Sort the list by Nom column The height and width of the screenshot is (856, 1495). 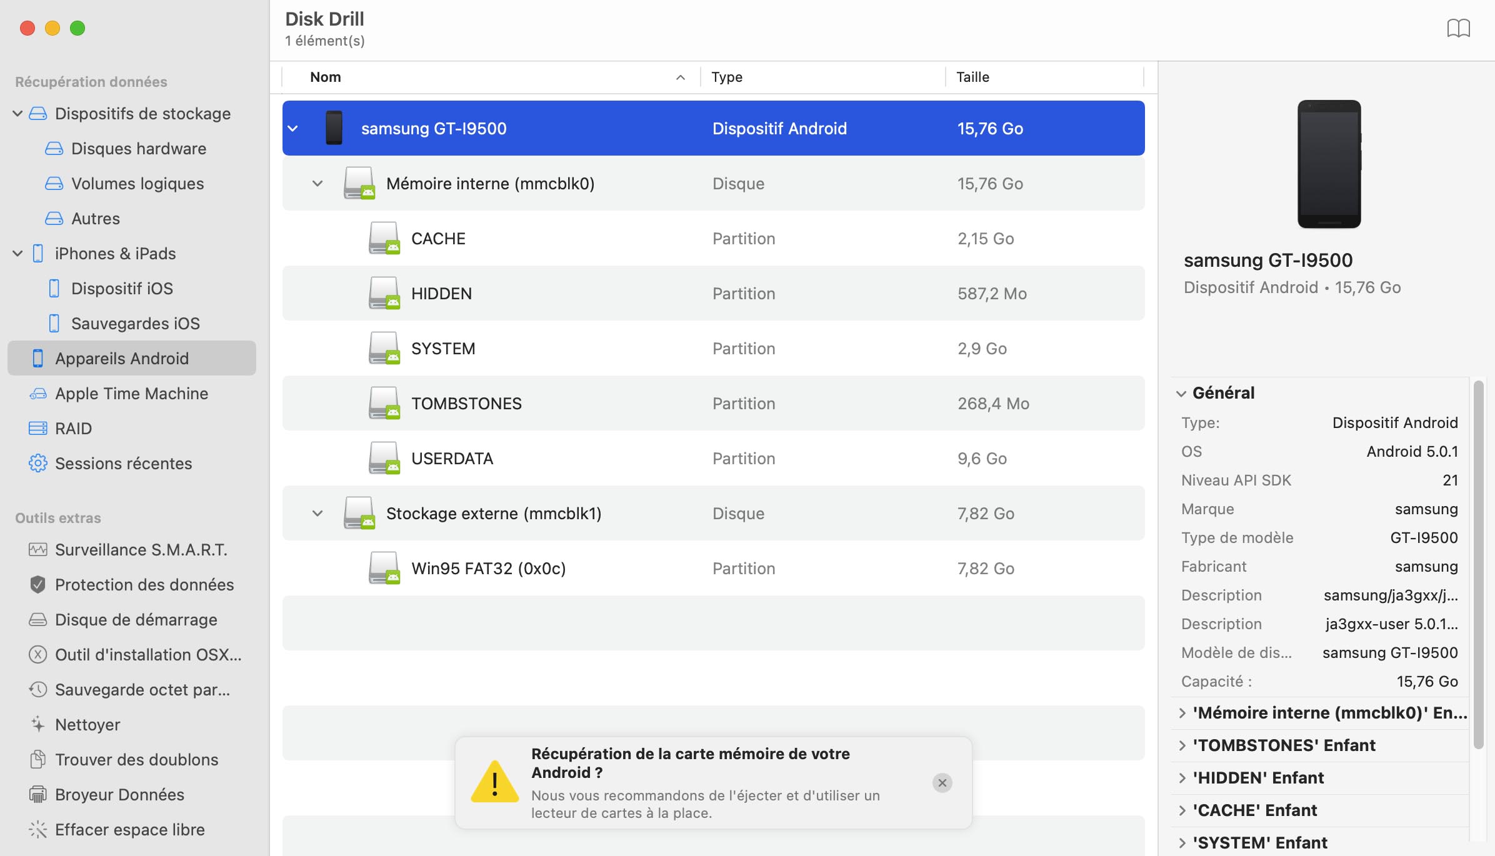pyautogui.click(x=491, y=77)
